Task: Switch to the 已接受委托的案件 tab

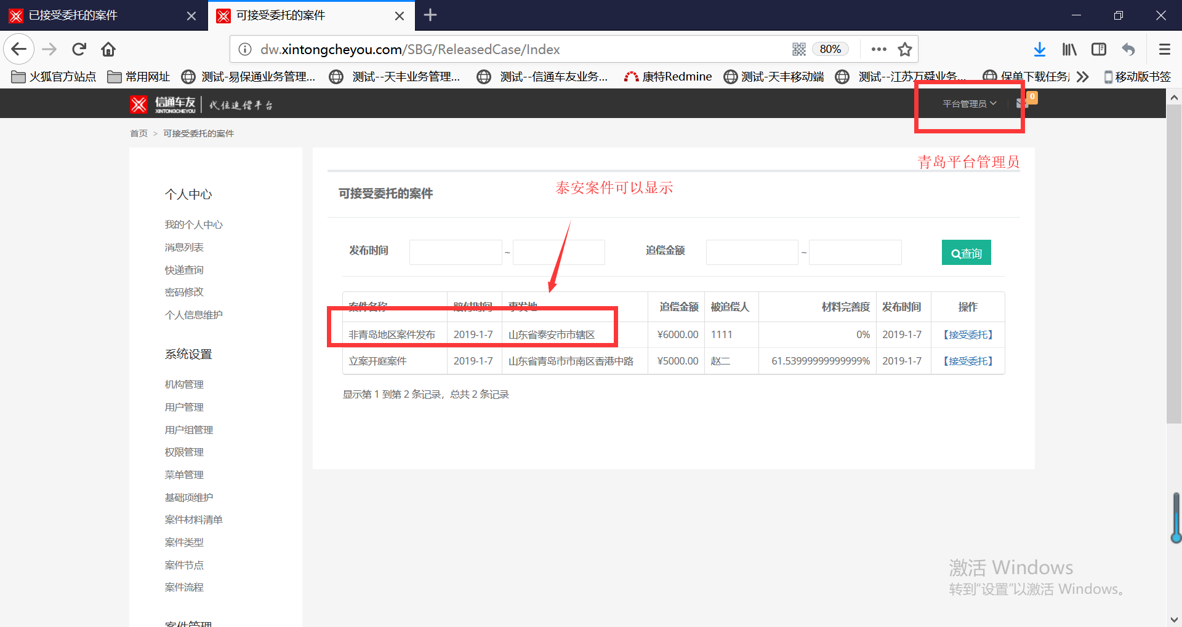Action: (103, 15)
